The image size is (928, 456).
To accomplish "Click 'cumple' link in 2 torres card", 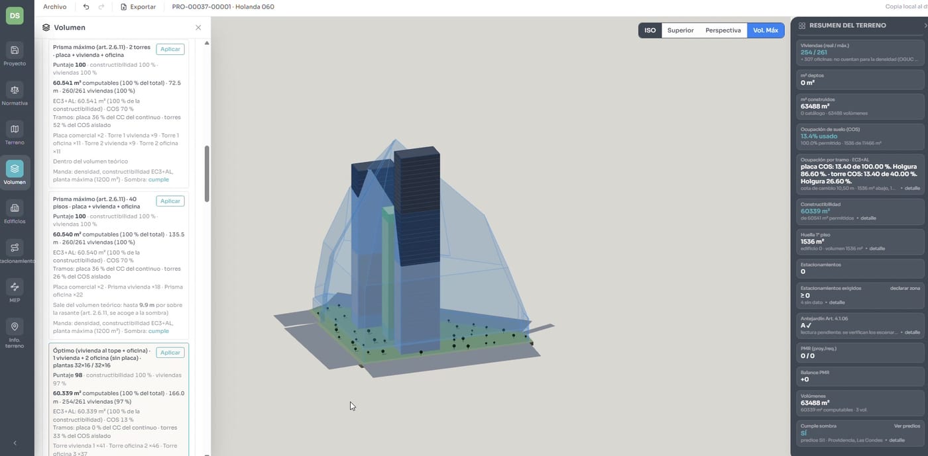I will (158, 179).
